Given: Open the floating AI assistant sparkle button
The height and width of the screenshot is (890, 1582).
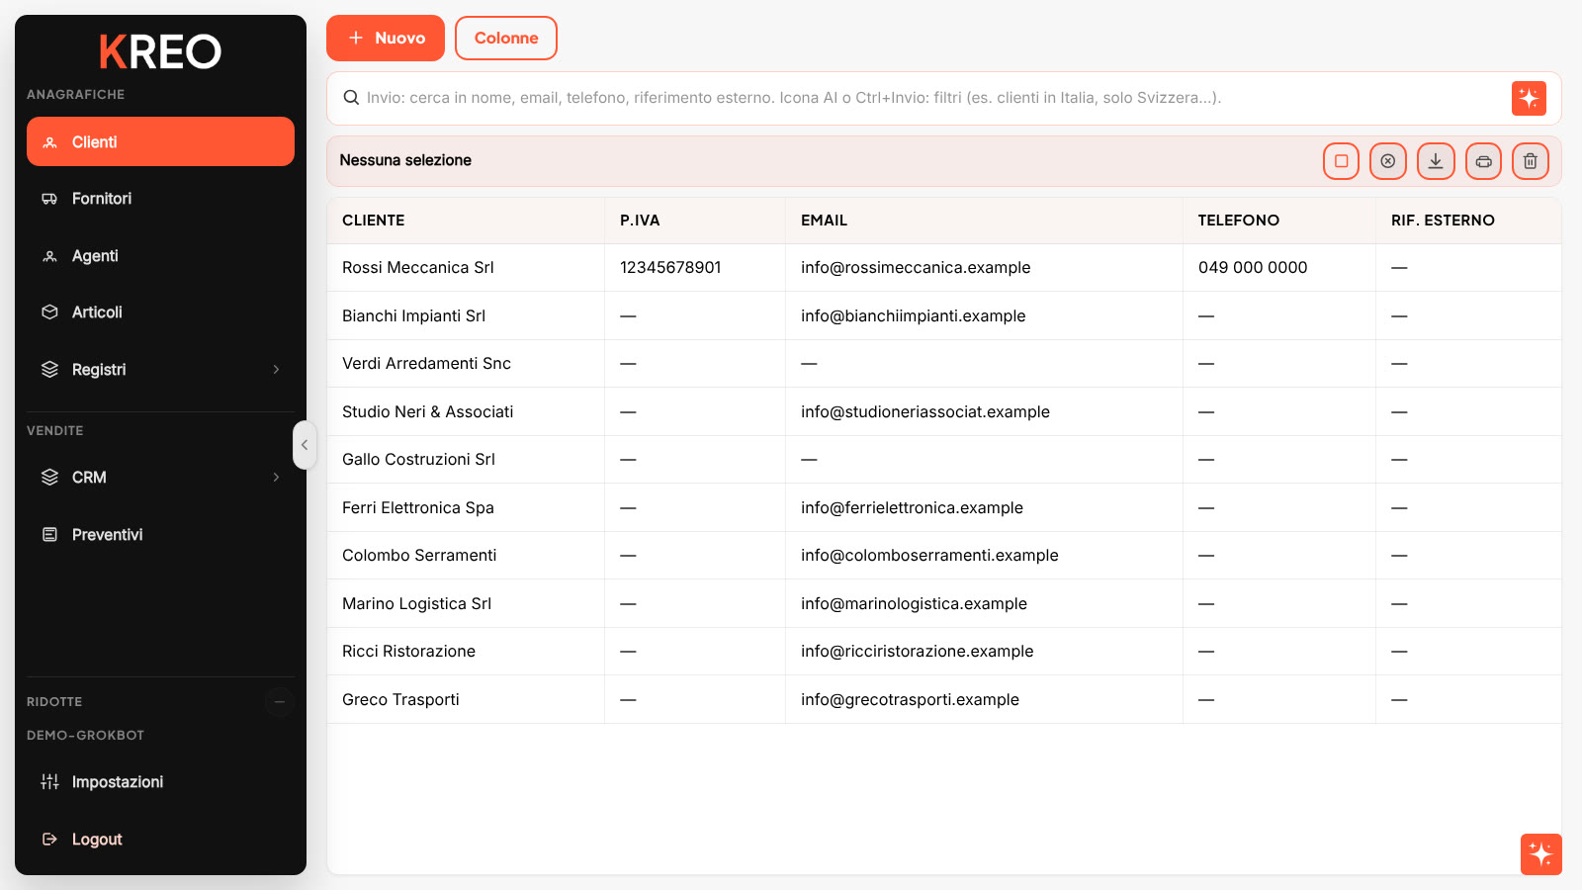Looking at the screenshot, I should [1541, 854].
